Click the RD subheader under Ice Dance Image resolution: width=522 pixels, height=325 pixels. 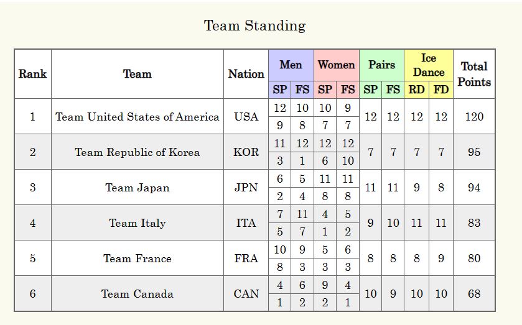tap(416, 89)
